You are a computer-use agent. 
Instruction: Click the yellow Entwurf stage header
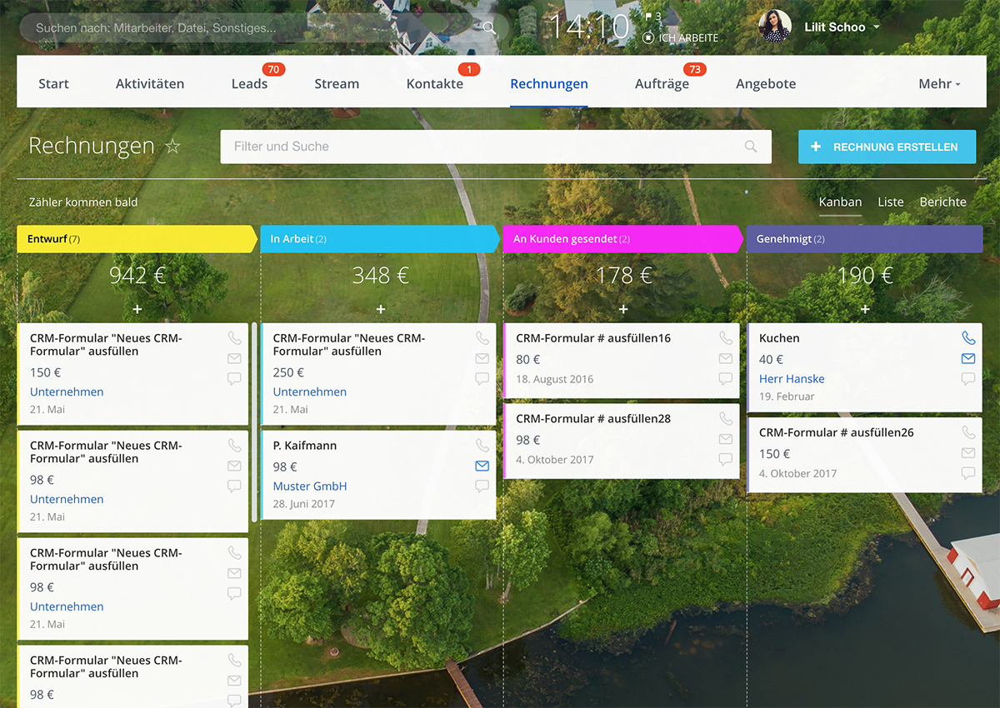point(137,239)
